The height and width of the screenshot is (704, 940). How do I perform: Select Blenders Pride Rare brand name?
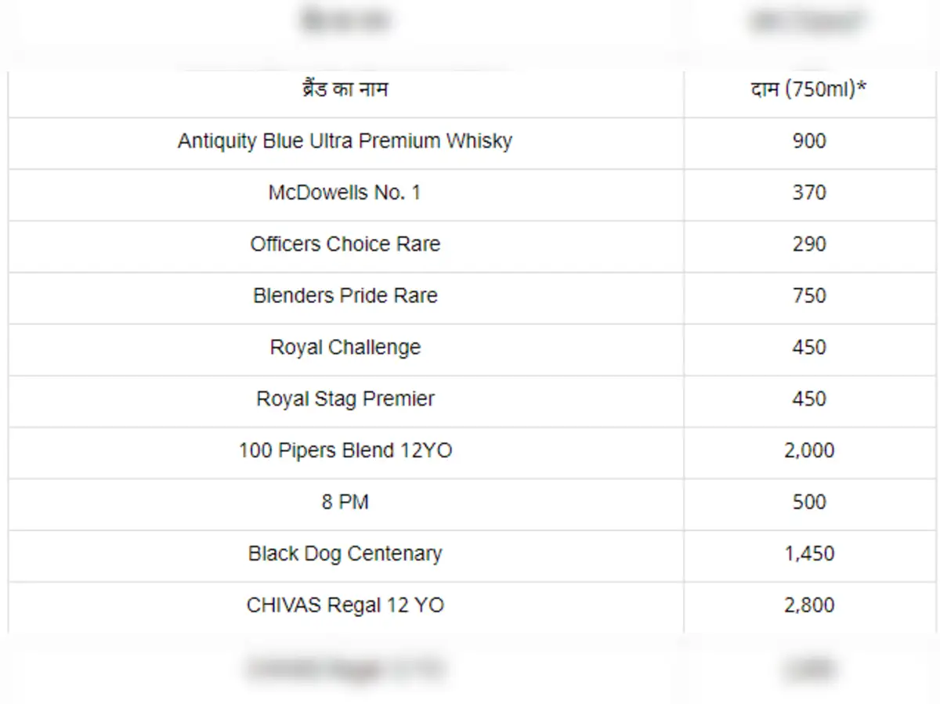345,296
